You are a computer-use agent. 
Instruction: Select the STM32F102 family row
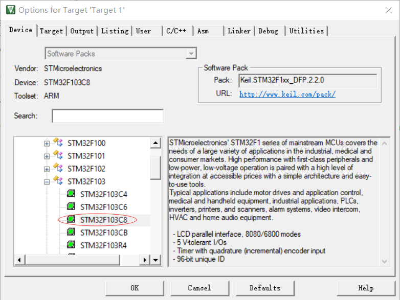[86, 169]
